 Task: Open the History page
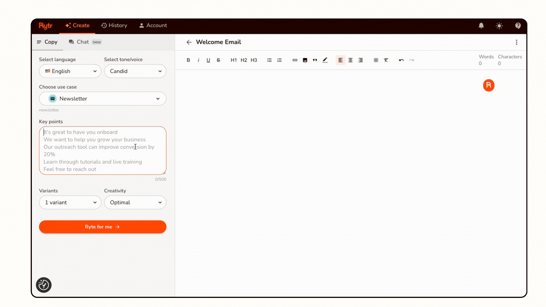pos(114,25)
